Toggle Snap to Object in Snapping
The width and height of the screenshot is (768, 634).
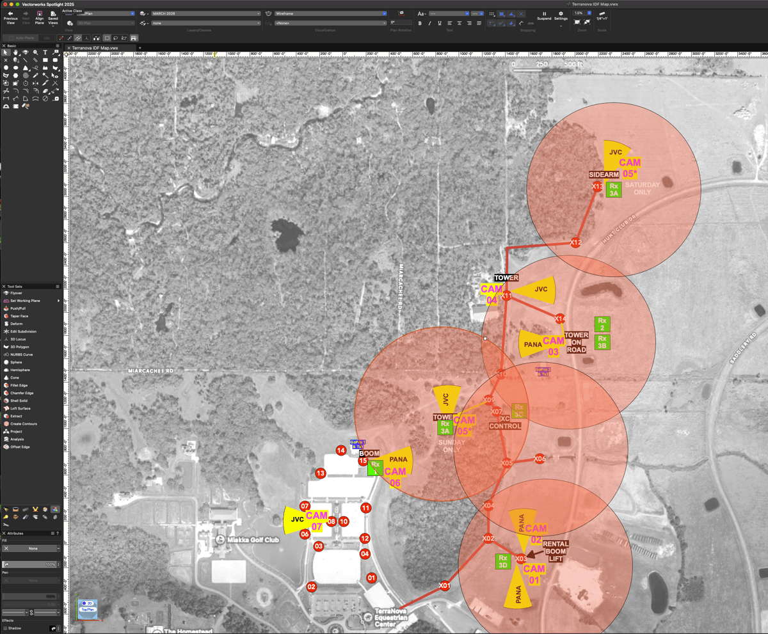(502, 13)
